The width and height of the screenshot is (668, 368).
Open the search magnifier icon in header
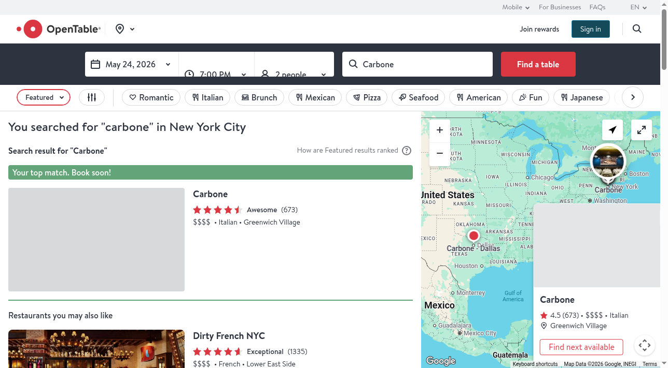[x=637, y=29]
